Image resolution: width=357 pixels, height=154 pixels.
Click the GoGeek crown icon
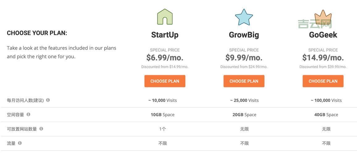click(x=323, y=18)
